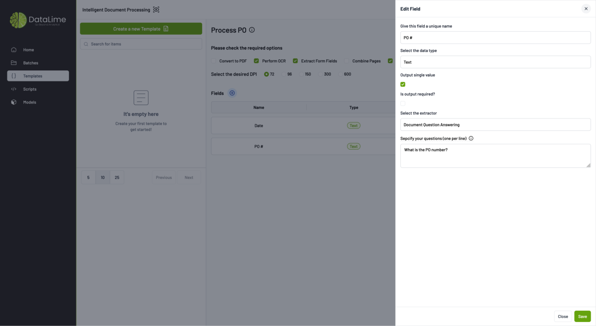Viewport: 596px width, 326px height.
Task: Click info icon beside questions label
Action: pyautogui.click(x=471, y=139)
